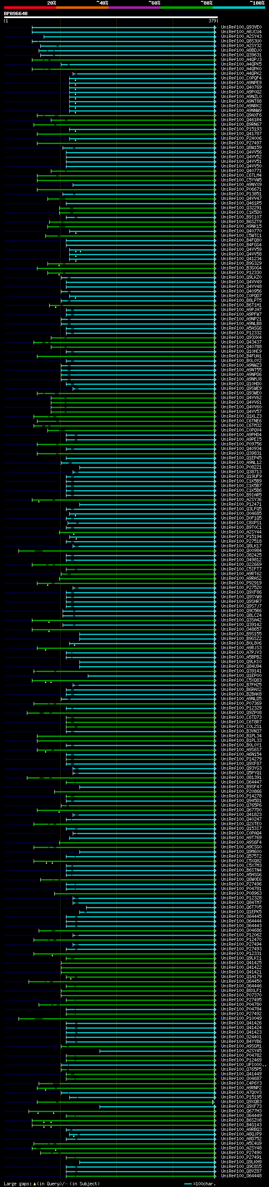Open hit UniRef100_B9RN67

[241, 124]
